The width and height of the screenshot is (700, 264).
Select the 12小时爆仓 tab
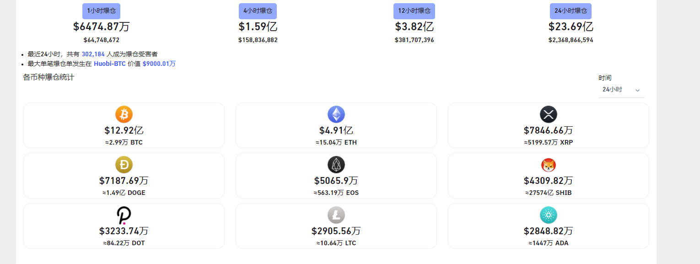point(414,11)
